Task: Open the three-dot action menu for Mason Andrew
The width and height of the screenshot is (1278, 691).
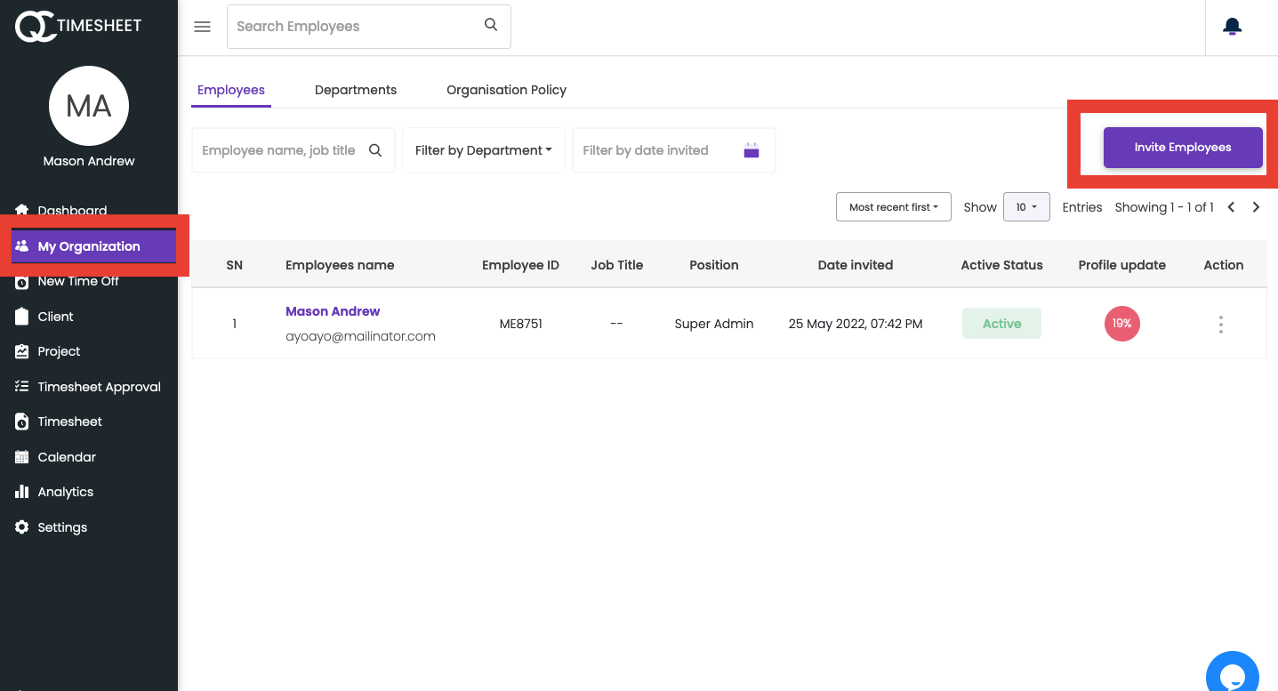Action: point(1220,324)
